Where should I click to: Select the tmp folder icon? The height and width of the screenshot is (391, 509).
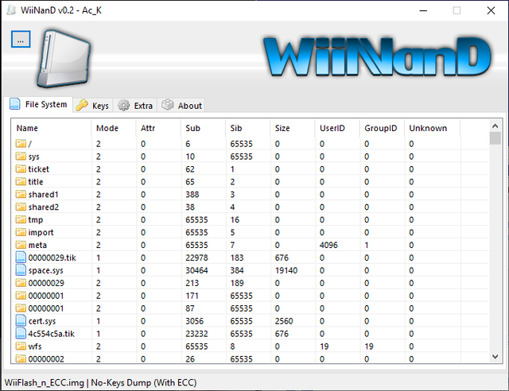point(21,219)
